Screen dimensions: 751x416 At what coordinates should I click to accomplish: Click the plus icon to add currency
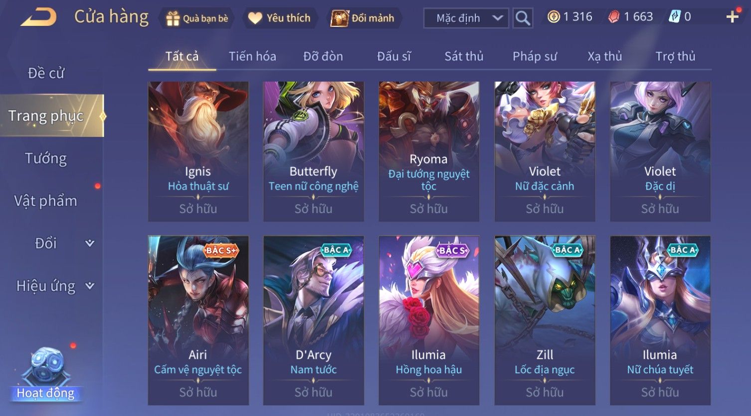pos(732,17)
